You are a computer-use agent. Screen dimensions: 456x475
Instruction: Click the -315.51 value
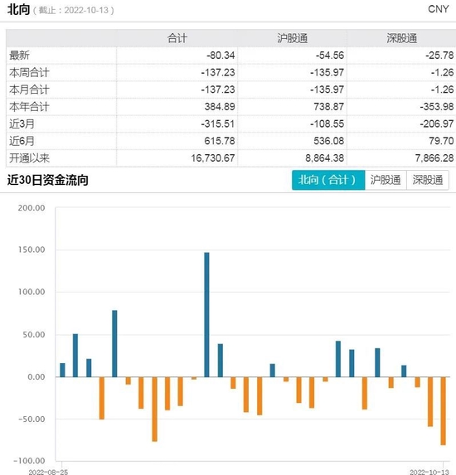[218, 124]
